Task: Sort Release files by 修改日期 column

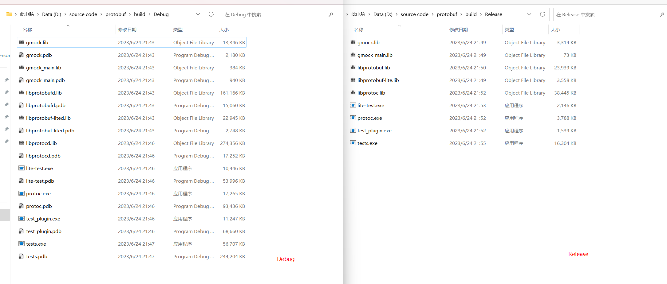Action: [x=459, y=29]
